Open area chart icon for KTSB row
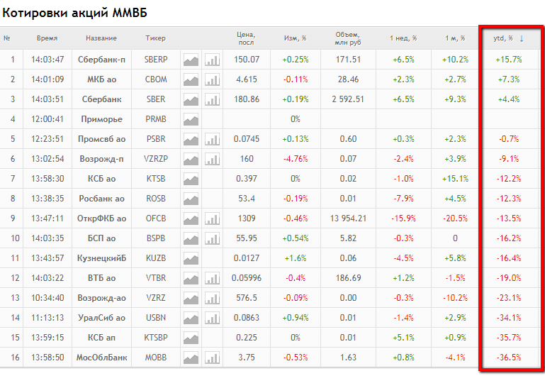The image size is (545, 376). [191, 179]
